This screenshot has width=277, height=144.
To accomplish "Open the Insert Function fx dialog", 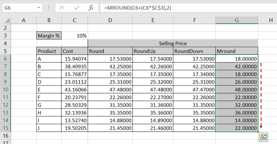I will (x=91, y=8).
